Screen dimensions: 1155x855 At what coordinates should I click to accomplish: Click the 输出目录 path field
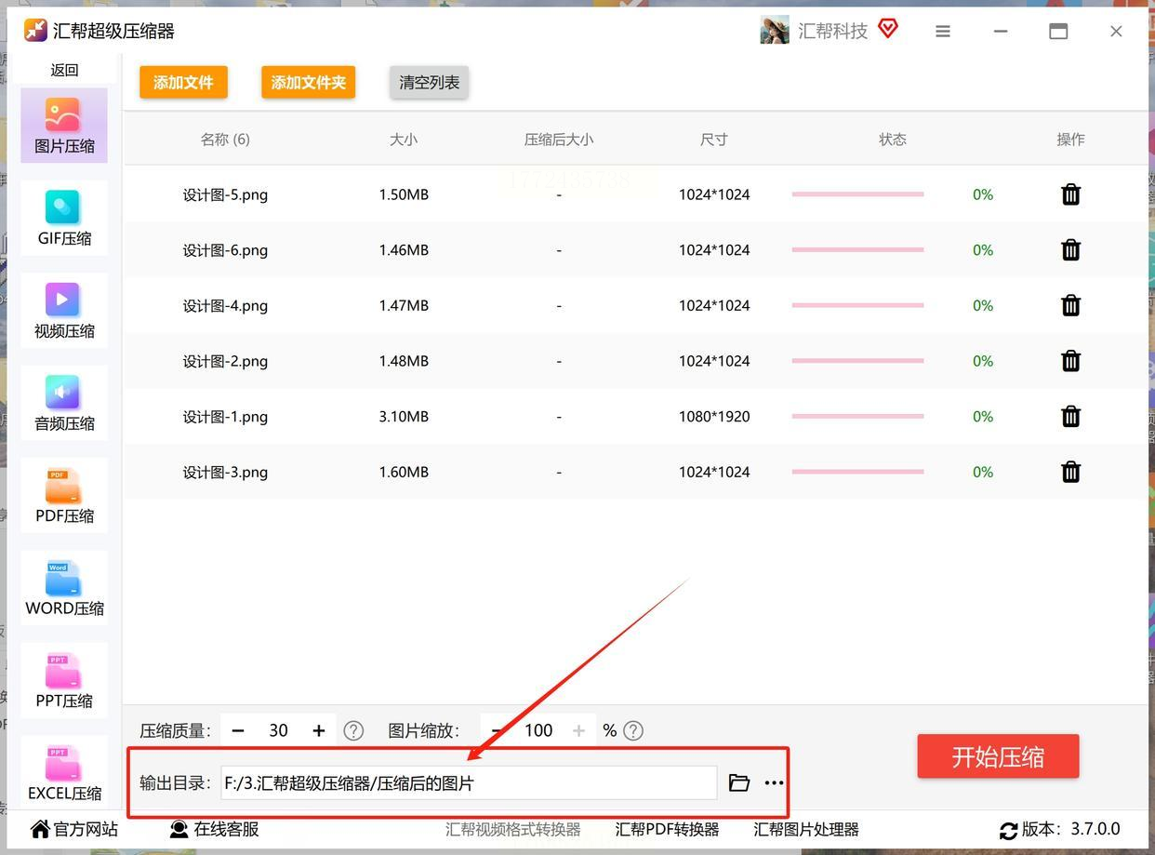click(x=468, y=783)
